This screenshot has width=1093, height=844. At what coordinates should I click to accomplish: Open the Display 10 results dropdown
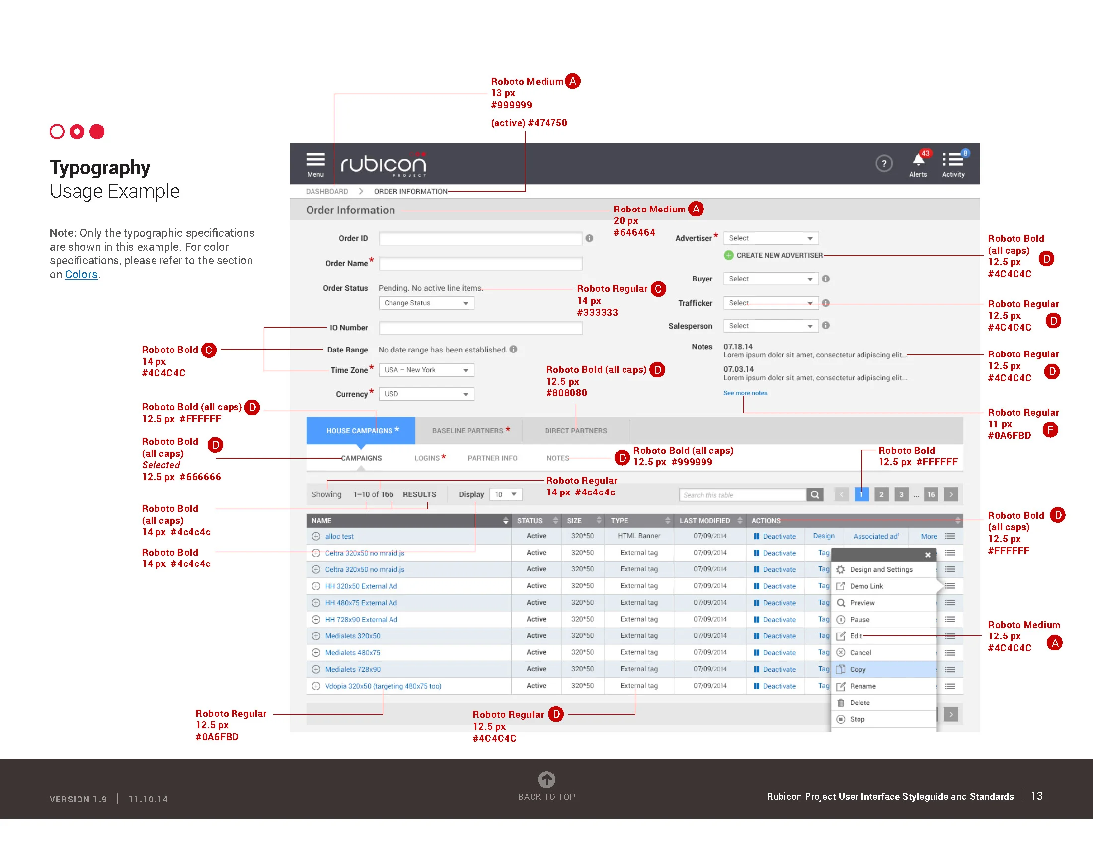506,495
